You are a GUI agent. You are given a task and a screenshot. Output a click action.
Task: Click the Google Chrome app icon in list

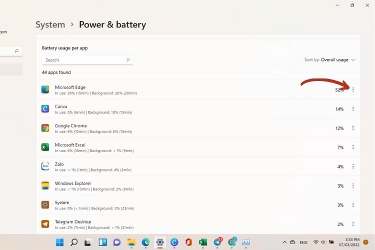(45, 128)
